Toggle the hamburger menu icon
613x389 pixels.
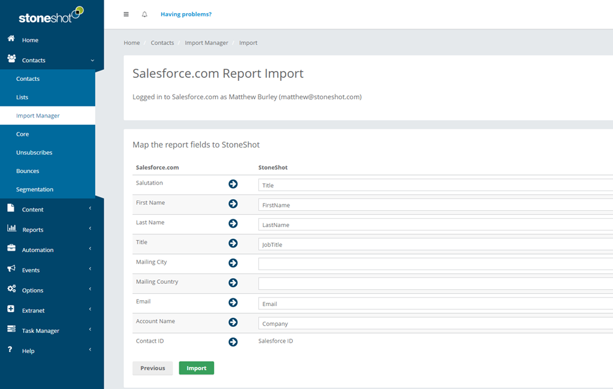126,14
